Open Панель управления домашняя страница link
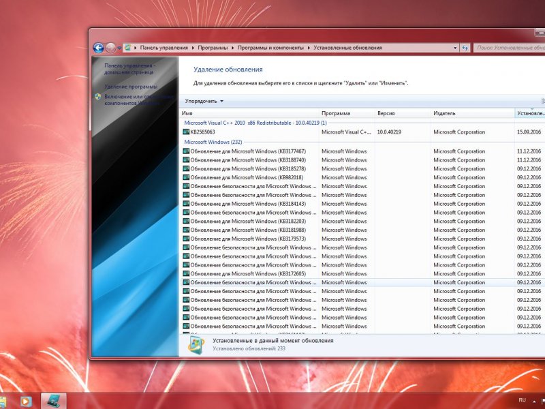The image size is (545, 409). coord(129,69)
